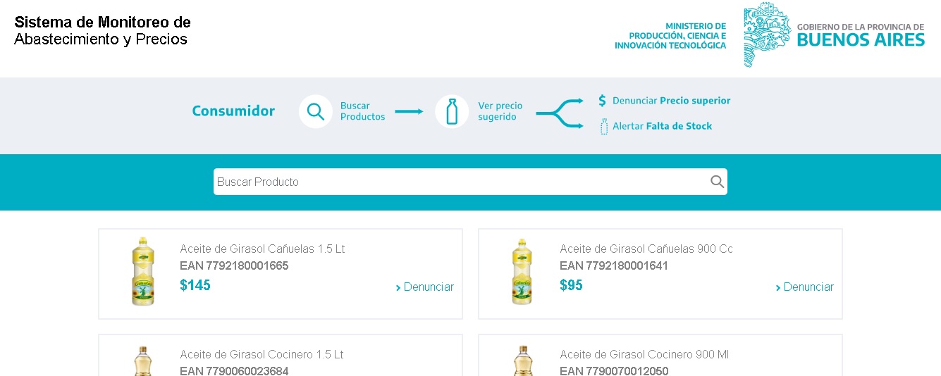Viewport: 941px width, 376px height.
Task: Click the code EAN 7790070012050
Action: click(x=614, y=370)
